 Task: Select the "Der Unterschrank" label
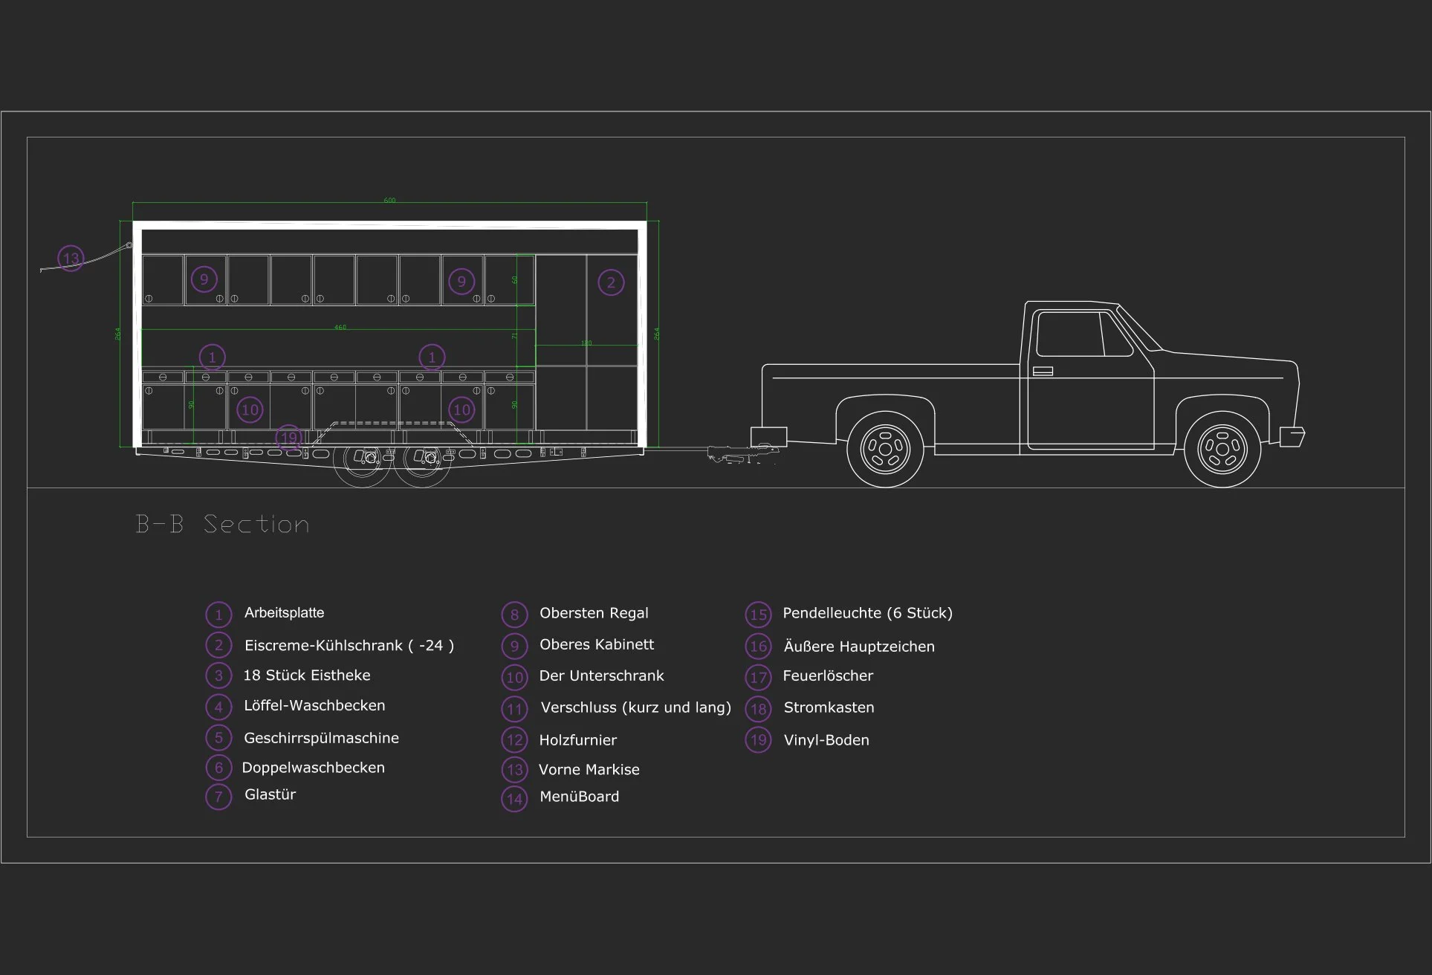coord(601,676)
